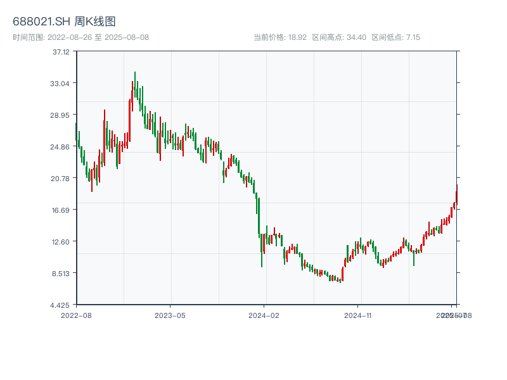Click the y-axis value 12.60

(x=61, y=242)
